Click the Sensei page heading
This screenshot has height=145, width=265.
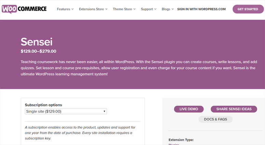coord(37,42)
